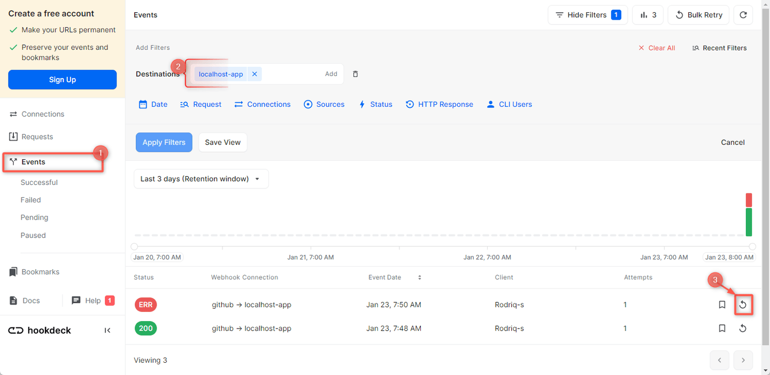Image resolution: width=770 pixels, height=375 pixels.
Task: Open the Last 3 days retention dropdown
Action: [201, 178]
